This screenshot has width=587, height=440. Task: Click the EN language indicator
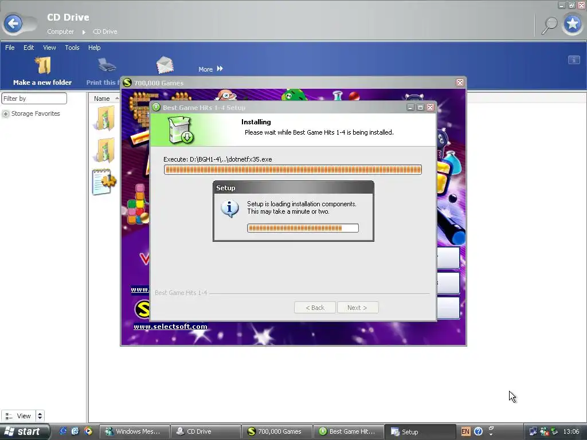(465, 431)
